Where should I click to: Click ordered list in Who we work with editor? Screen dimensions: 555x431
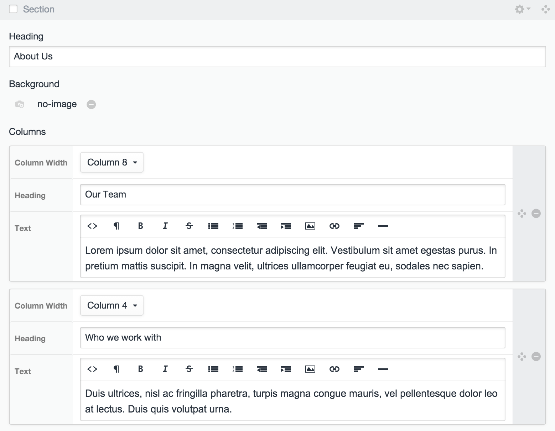[238, 369]
